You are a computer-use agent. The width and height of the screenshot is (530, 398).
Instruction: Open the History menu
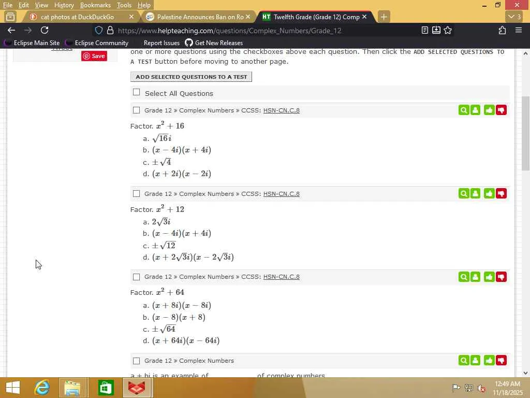tap(64, 5)
